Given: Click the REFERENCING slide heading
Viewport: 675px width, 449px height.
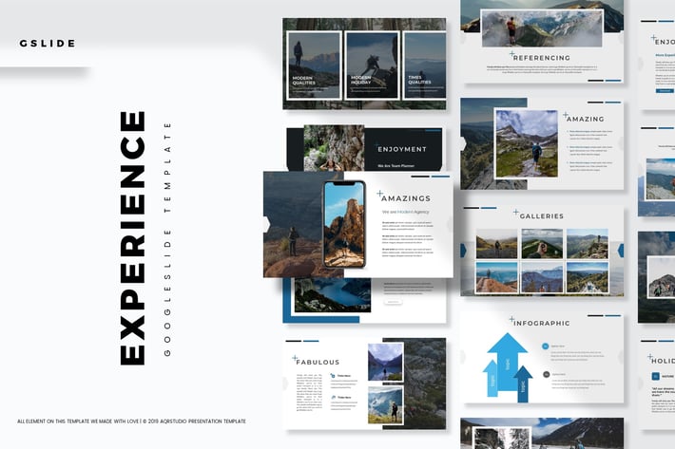Looking at the screenshot, I should tap(542, 58).
